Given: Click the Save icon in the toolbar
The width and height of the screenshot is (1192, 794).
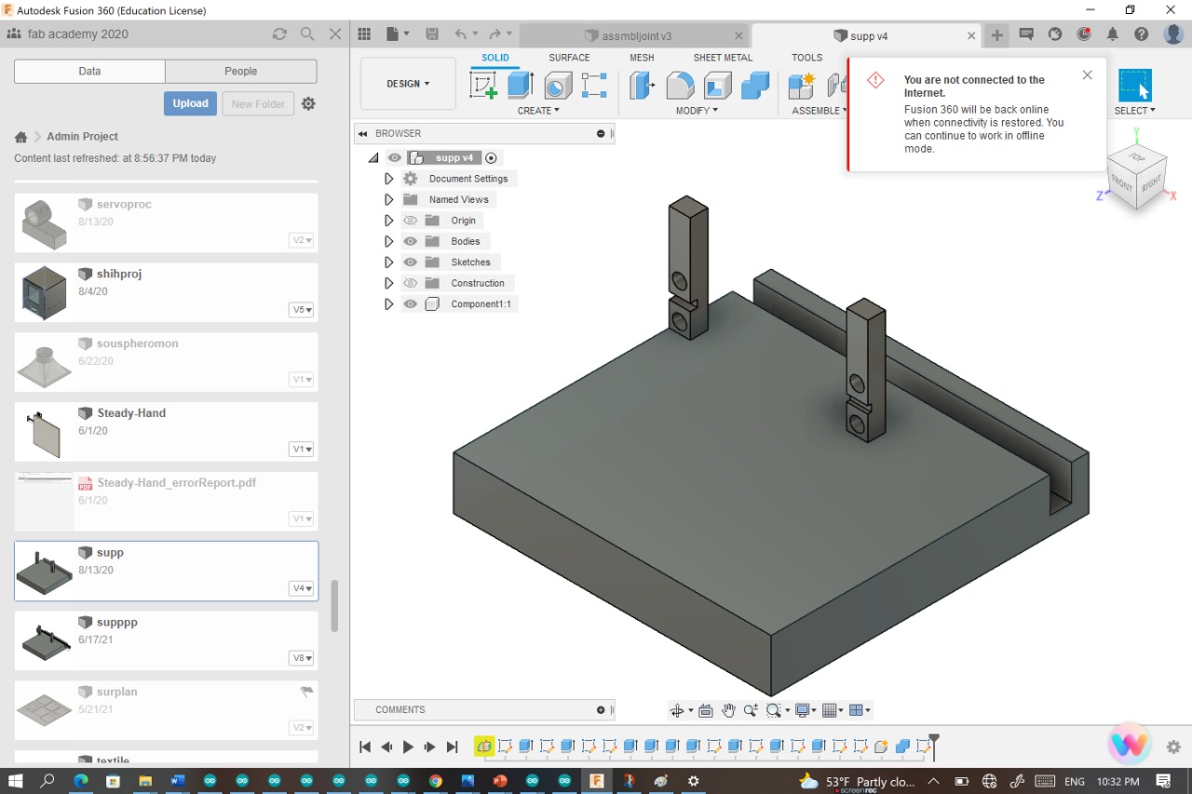Looking at the screenshot, I should pyautogui.click(x=432, y=34).
